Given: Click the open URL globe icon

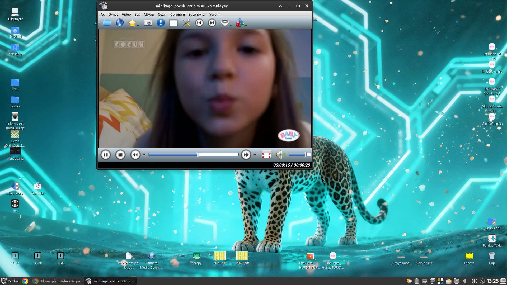Looking at the screenshot, I should [120, 23].
